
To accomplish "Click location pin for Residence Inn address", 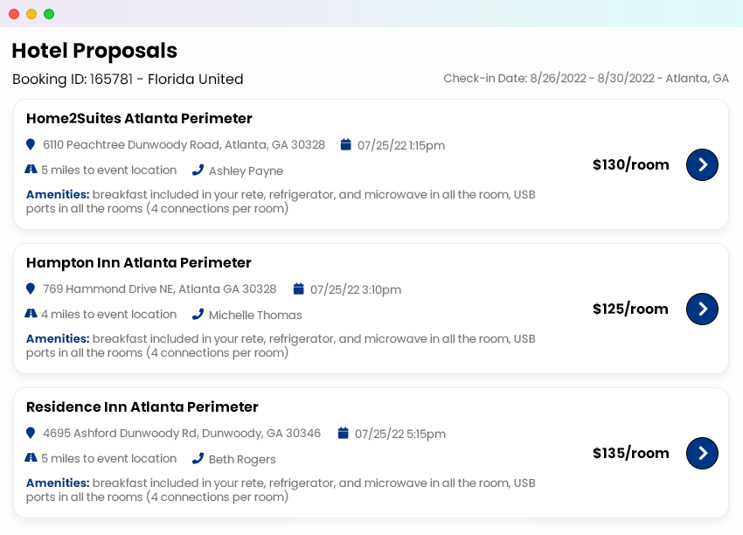I will click(31, 433).
